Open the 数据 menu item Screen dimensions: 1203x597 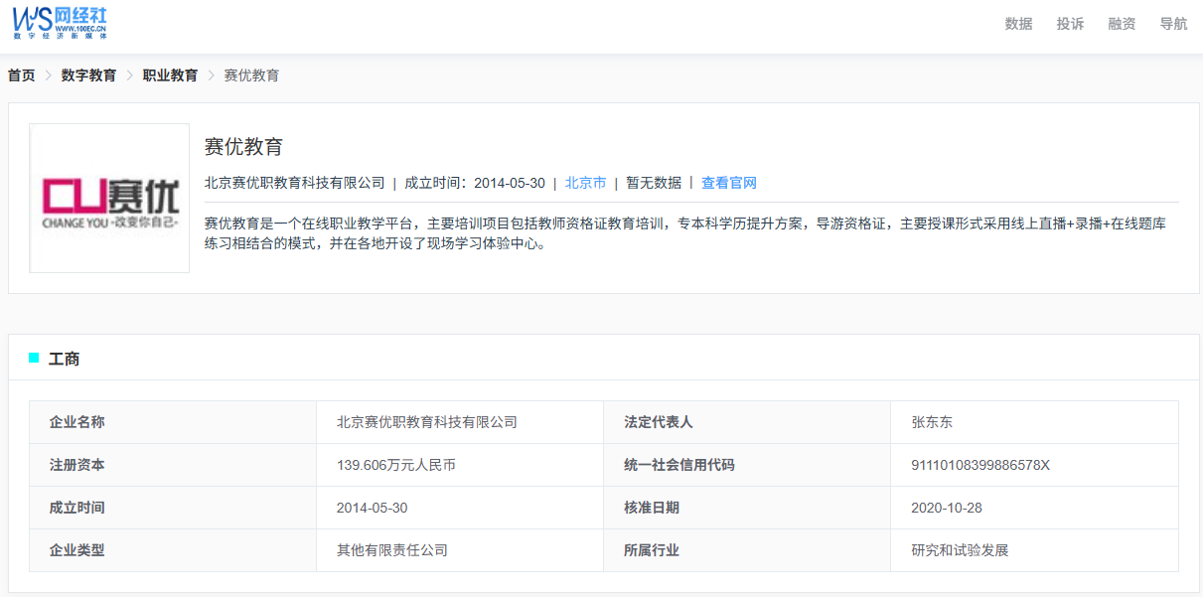pyautogui.click(x=1018, y=24)
